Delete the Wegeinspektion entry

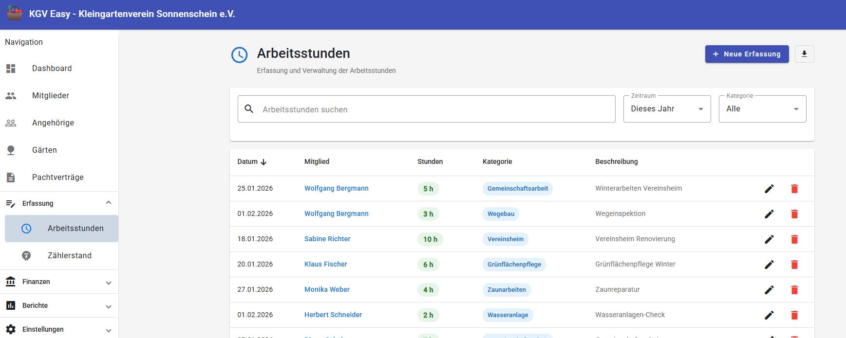click(794, 214)
